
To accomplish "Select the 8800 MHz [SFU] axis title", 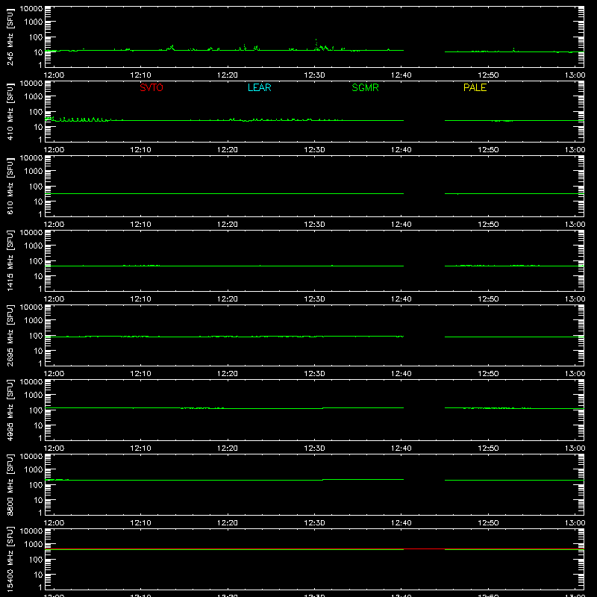I will coord(10,484).
